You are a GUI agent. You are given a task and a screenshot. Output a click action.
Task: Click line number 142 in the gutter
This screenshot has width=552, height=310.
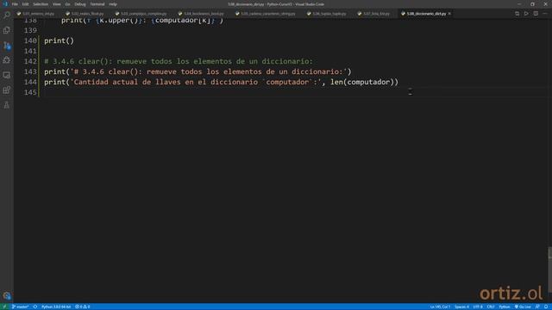tap(31, 61)
